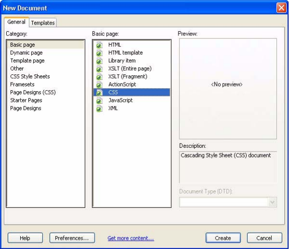Click the XML file icon
The image size is (289, 249).
click(x=100, y=108)
